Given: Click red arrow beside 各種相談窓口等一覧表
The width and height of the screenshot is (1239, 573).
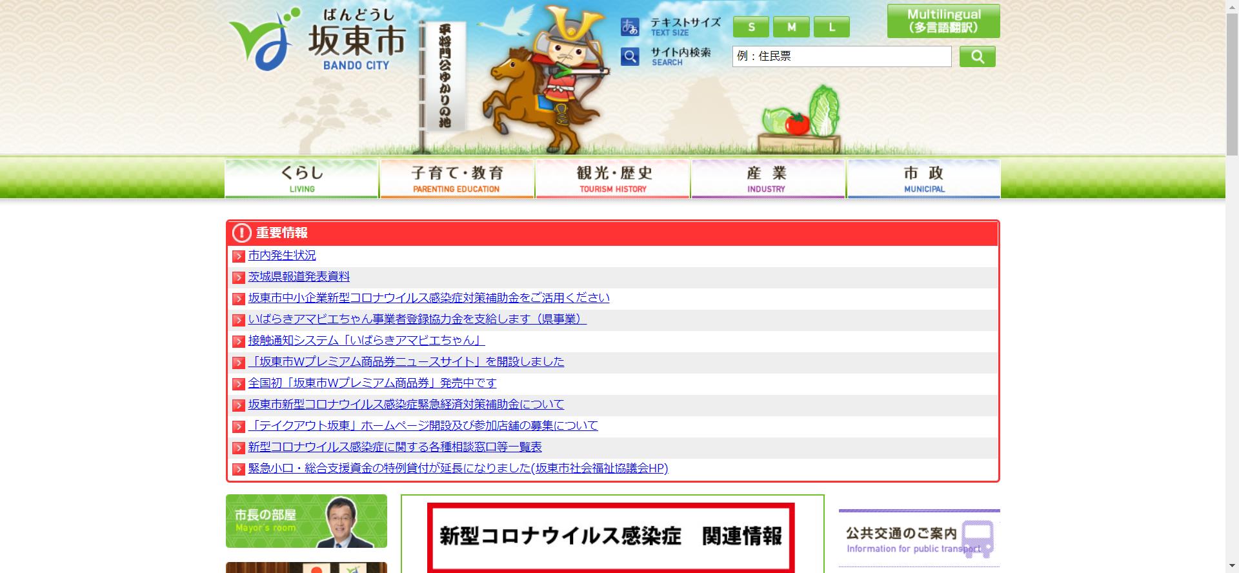Looking at the screenshot, I should 239,448.
